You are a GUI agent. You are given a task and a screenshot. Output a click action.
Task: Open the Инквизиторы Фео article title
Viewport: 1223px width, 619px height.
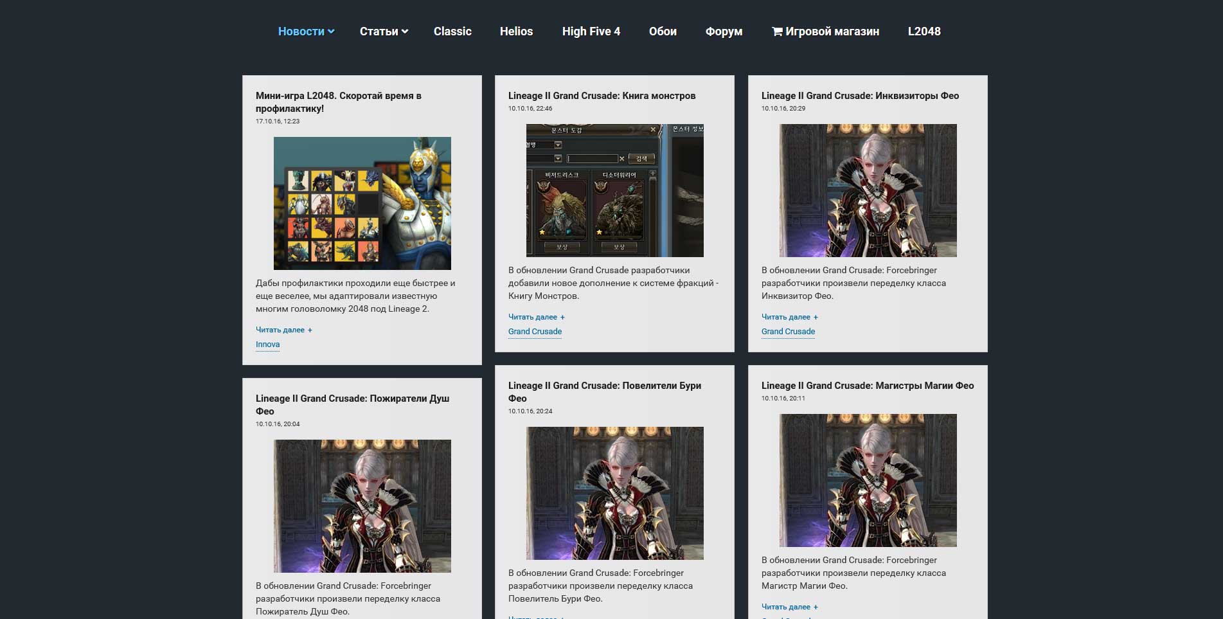point(860,96)
